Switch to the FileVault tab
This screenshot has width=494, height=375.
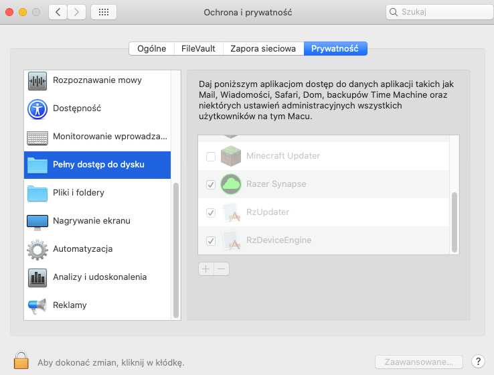pos(199,48)
